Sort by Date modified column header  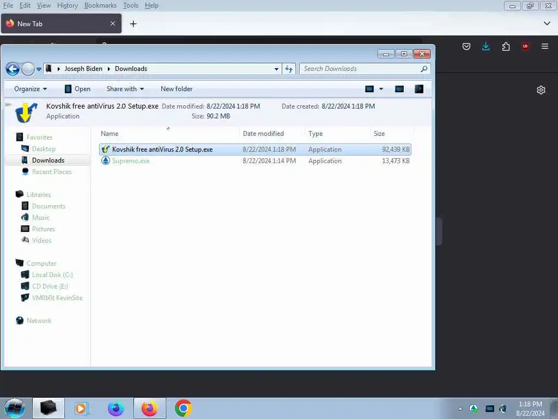click(x=263, y=134)
